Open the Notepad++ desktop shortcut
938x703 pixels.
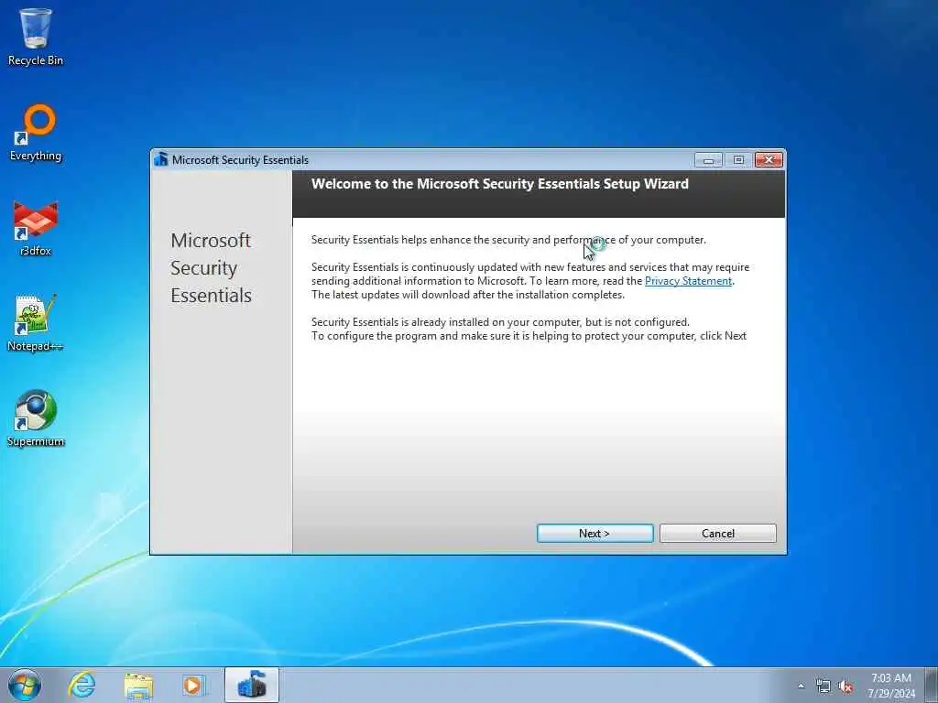36,323
